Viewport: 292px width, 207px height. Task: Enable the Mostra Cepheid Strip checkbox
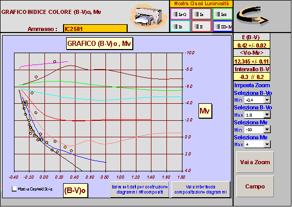click(14, 189)
